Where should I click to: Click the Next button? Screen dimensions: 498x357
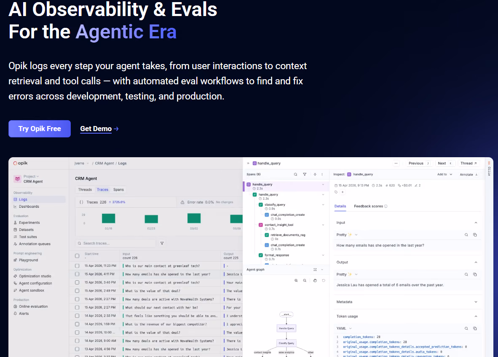point(444,163)
